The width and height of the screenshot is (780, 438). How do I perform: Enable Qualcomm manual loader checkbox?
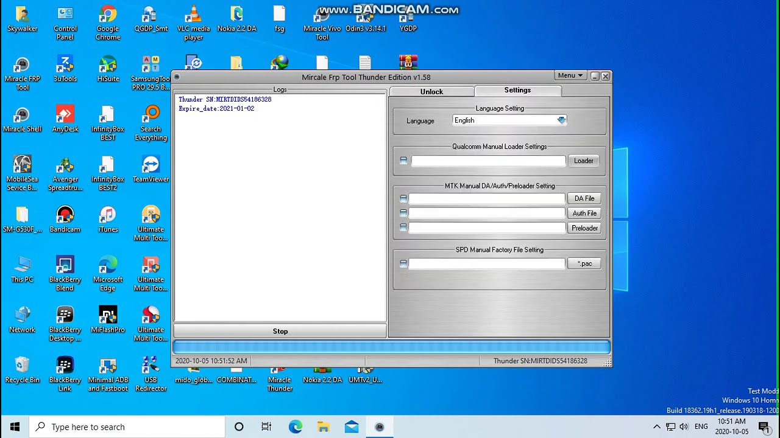coord(403,161)
